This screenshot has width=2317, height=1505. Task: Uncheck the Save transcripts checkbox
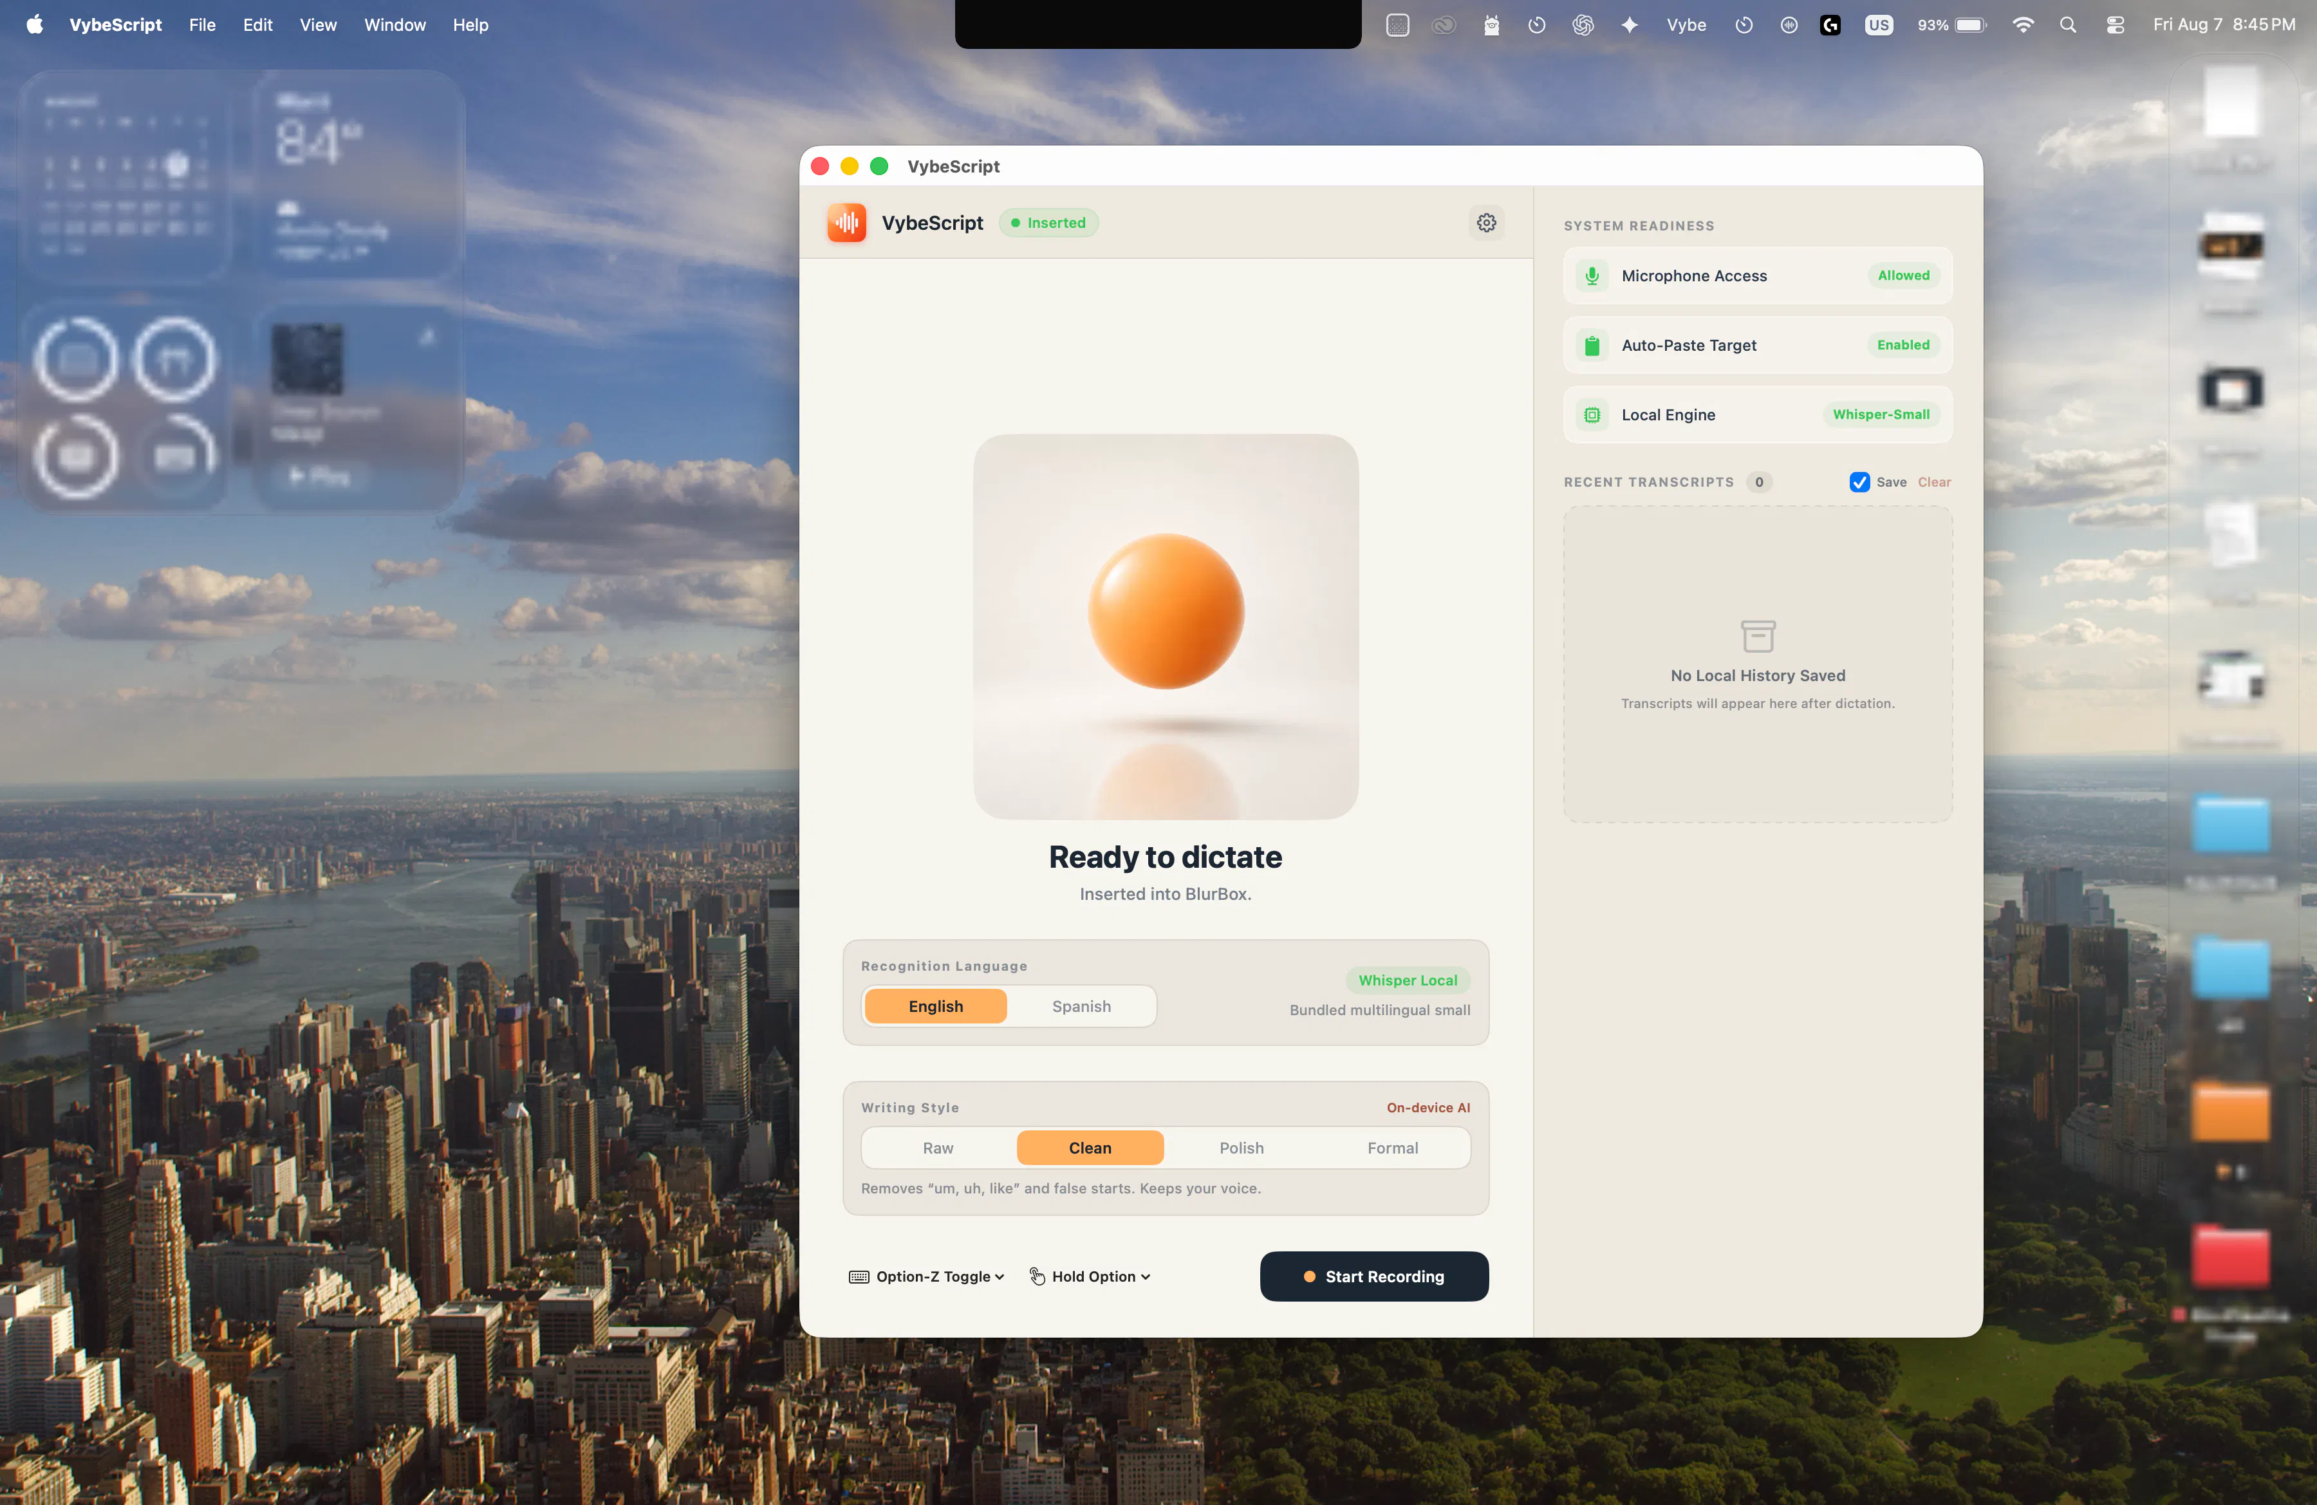click(x=1859, y=482)
